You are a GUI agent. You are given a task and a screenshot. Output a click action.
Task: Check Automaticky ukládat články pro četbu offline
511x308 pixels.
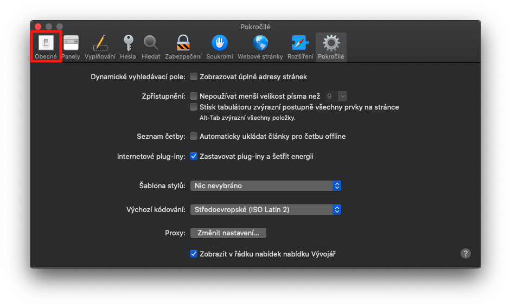[x=194, y=136]
